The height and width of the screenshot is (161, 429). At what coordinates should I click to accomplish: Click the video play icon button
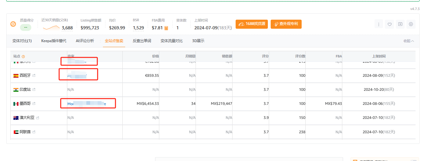point(400,24)
